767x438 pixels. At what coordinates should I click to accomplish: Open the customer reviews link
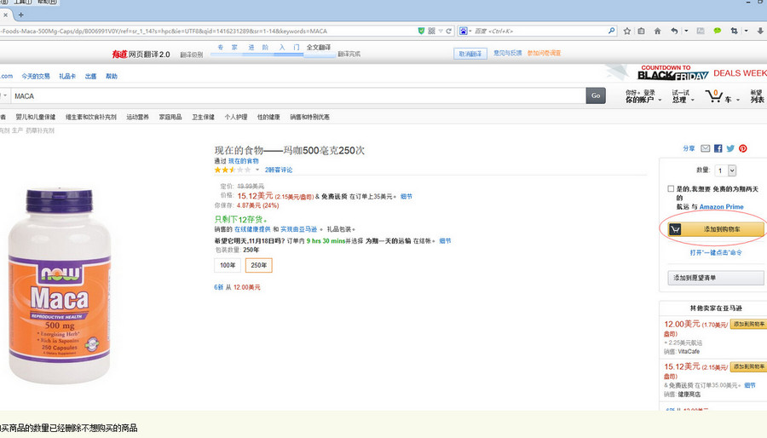pyautogui.click(x=279, y=170)
